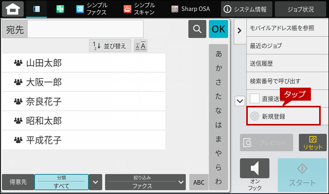
Task: Tap 並び替え sort button
Action: pyautogui.click(x=110, y=46)
